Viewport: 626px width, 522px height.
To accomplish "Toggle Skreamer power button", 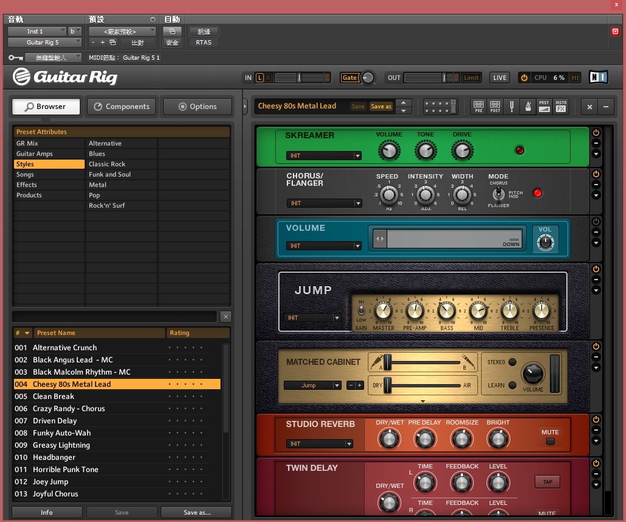I will coord(596,133).
